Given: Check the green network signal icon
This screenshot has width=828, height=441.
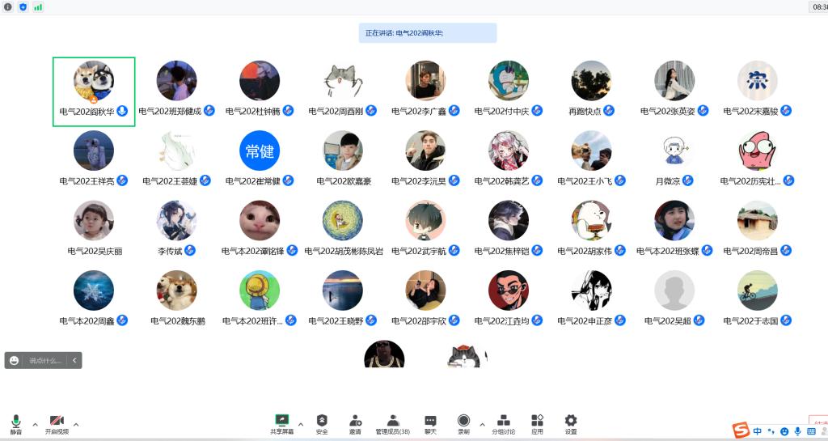Looking at the screenshot, I should pyautogui.click(x=38, y=6).
